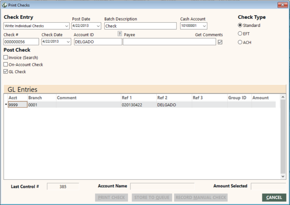Click the Acct column header
Viewport: 290px width, 205px height.
[18, 98]
